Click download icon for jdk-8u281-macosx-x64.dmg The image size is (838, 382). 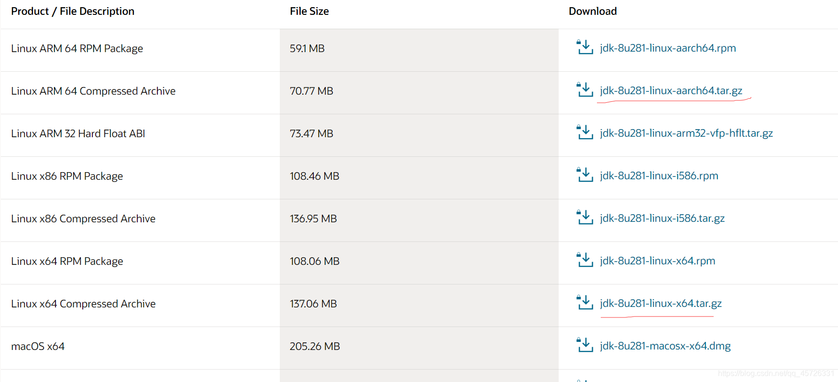pos(584,345)
